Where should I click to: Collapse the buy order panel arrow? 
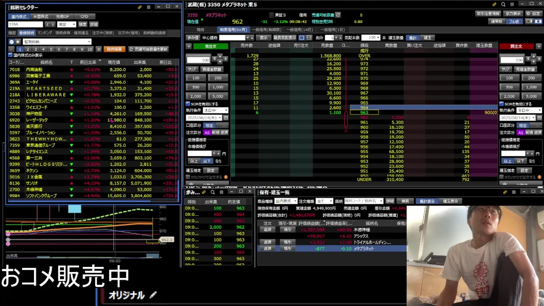[538, 46]
